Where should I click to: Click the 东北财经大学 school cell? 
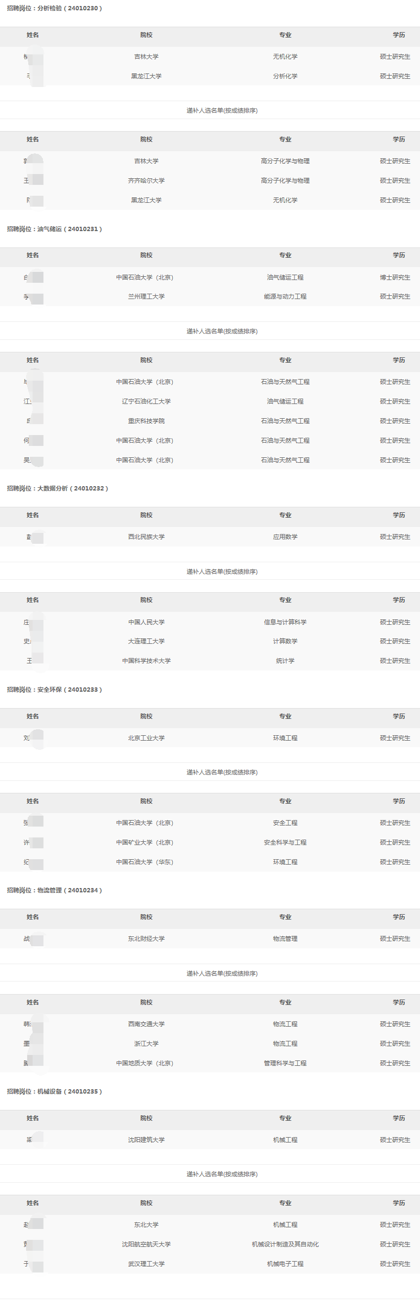146,939
